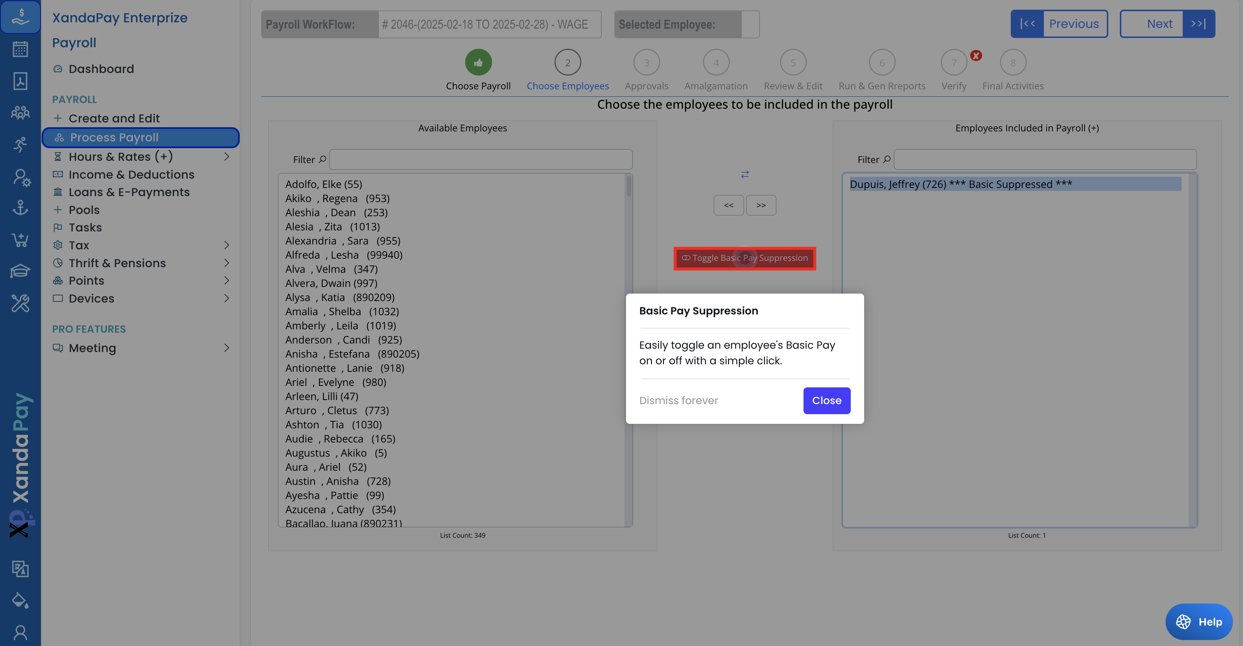Viewport: 1243px width, 646px height.
Task: Remove employee with << button
Action: click(728, 205)
